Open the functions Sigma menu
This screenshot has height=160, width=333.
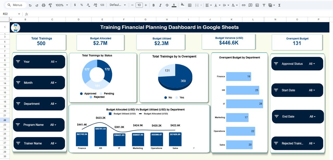279,5
